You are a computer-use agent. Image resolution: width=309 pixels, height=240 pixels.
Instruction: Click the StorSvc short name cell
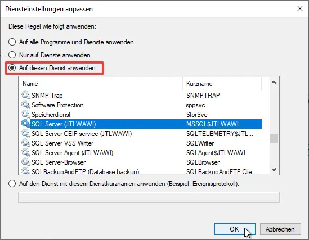(197, 115)
